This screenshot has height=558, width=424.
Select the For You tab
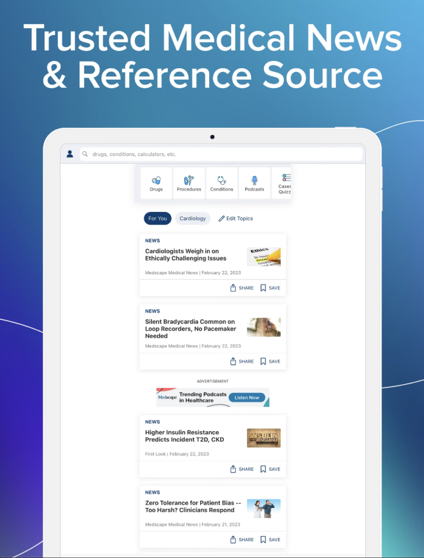[158, 219]
